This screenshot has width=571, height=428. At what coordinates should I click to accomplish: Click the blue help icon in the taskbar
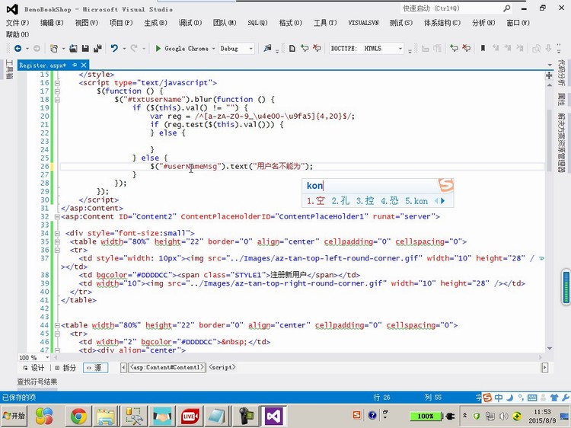(372, 415)
